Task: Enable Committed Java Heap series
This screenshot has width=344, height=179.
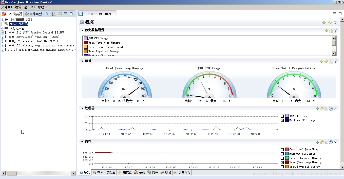Action: pyautogui.click(x=282, y=150)
